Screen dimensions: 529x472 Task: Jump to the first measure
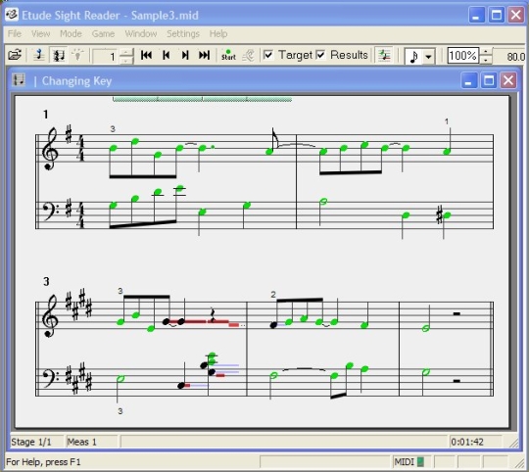tap(146, 55)
